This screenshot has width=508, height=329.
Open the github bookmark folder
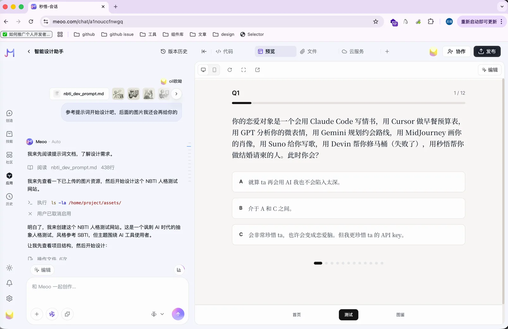[84, 34]
